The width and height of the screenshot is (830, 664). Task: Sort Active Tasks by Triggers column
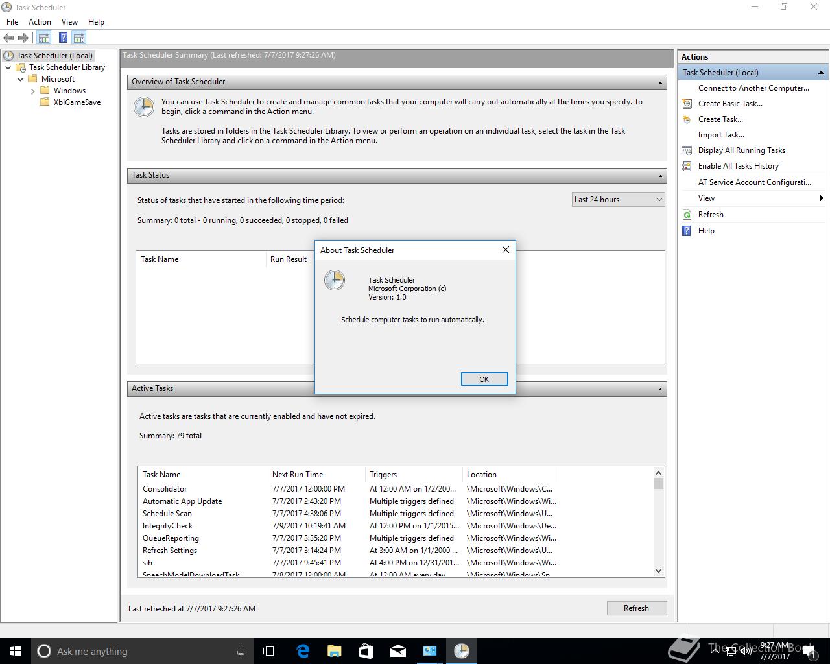[414, 475]
